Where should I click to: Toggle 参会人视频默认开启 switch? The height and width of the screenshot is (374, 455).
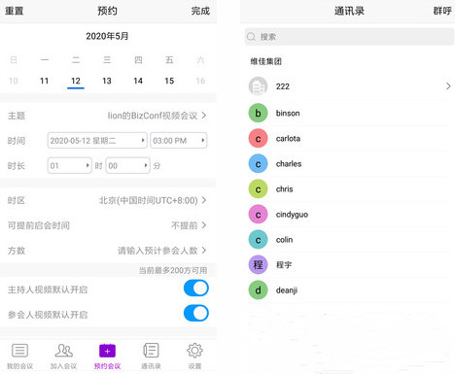point(196,313)
